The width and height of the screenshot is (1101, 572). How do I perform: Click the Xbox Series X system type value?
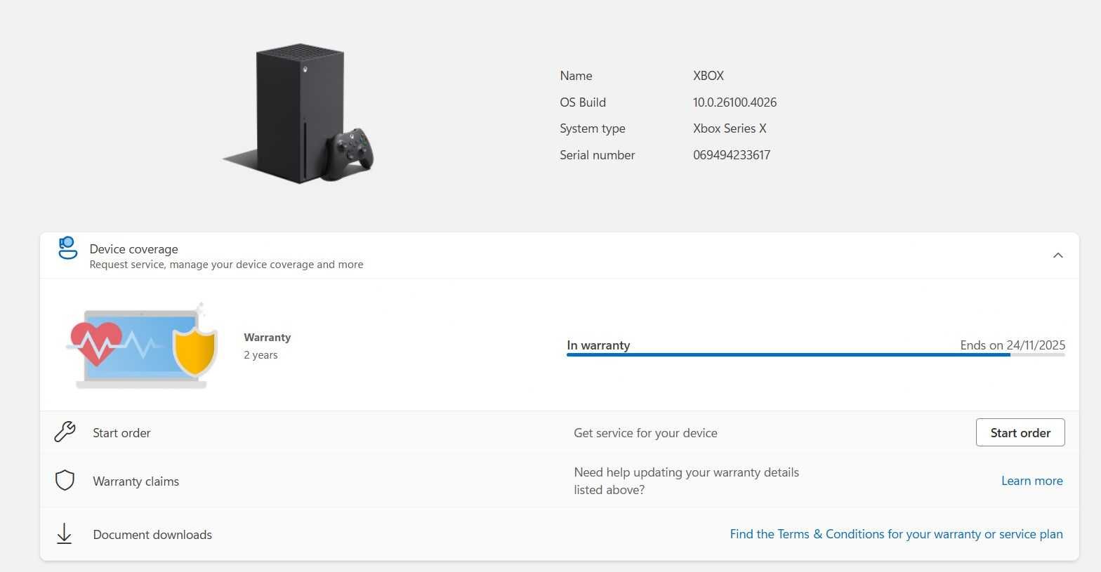coord(730,128)
